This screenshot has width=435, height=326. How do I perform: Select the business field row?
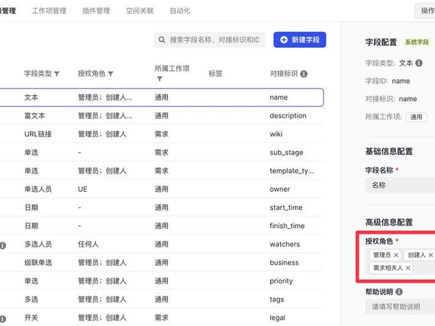(161, 262)
